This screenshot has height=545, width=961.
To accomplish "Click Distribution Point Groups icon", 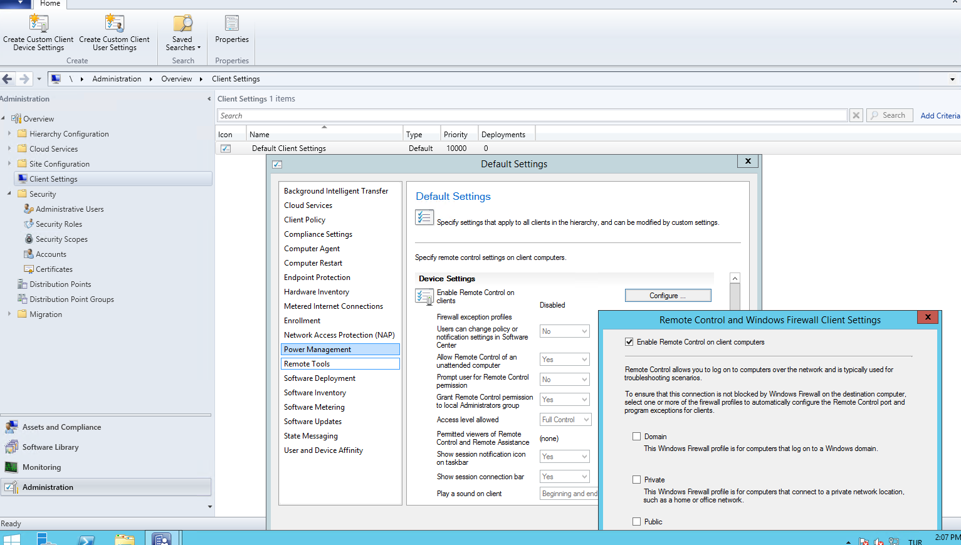I will click(23, 299).
